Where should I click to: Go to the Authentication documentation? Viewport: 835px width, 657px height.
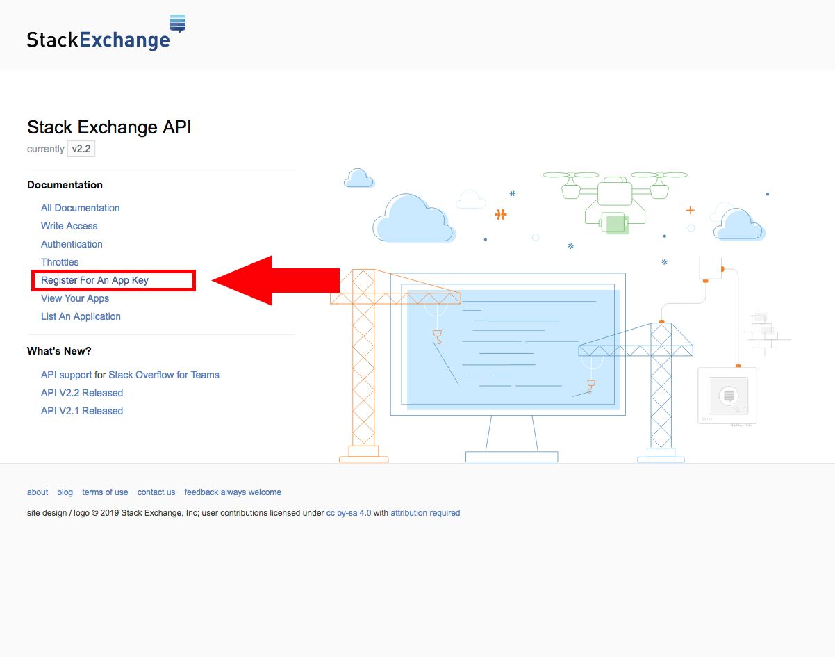[72, 244]
